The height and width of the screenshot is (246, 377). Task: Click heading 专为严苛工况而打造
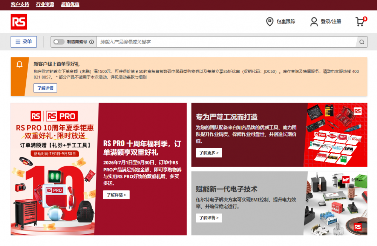click(227, 117)
